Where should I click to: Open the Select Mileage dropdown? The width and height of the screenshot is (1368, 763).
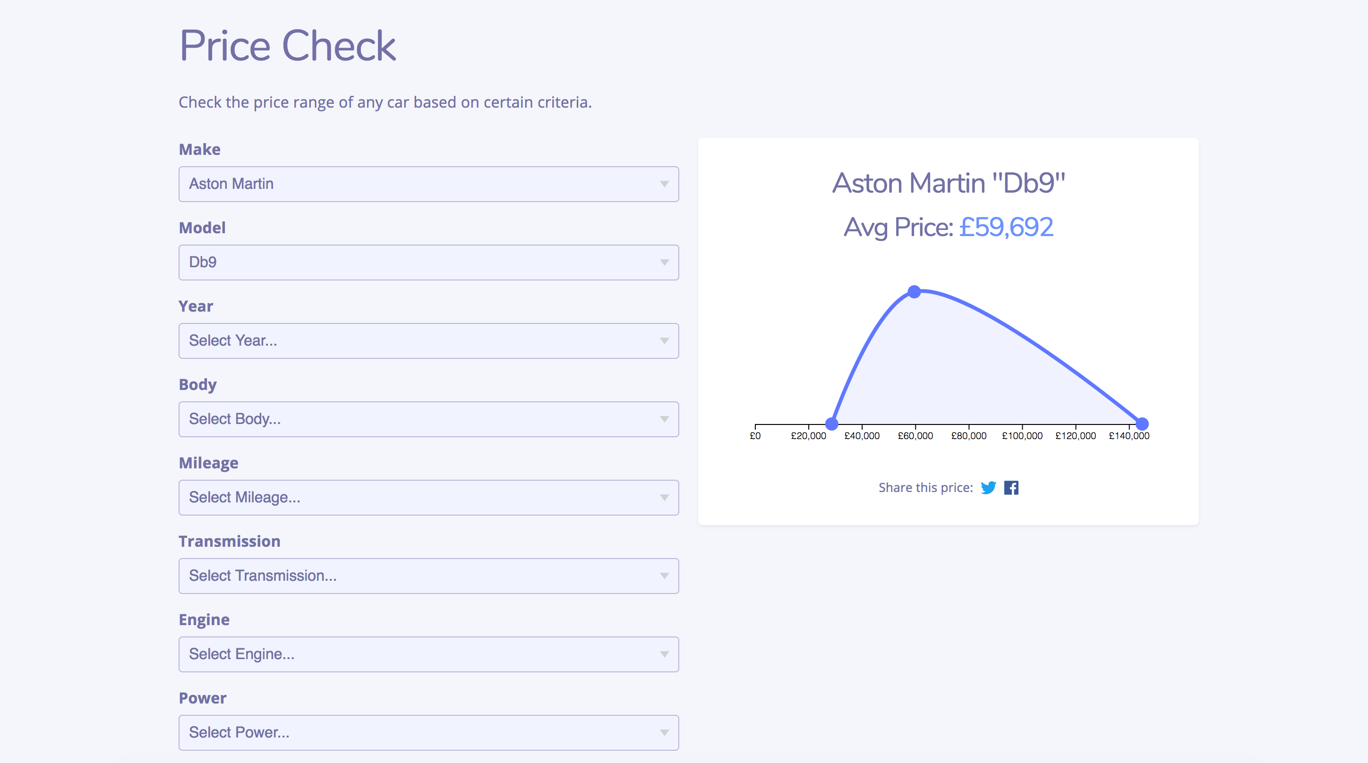[428, 498]
